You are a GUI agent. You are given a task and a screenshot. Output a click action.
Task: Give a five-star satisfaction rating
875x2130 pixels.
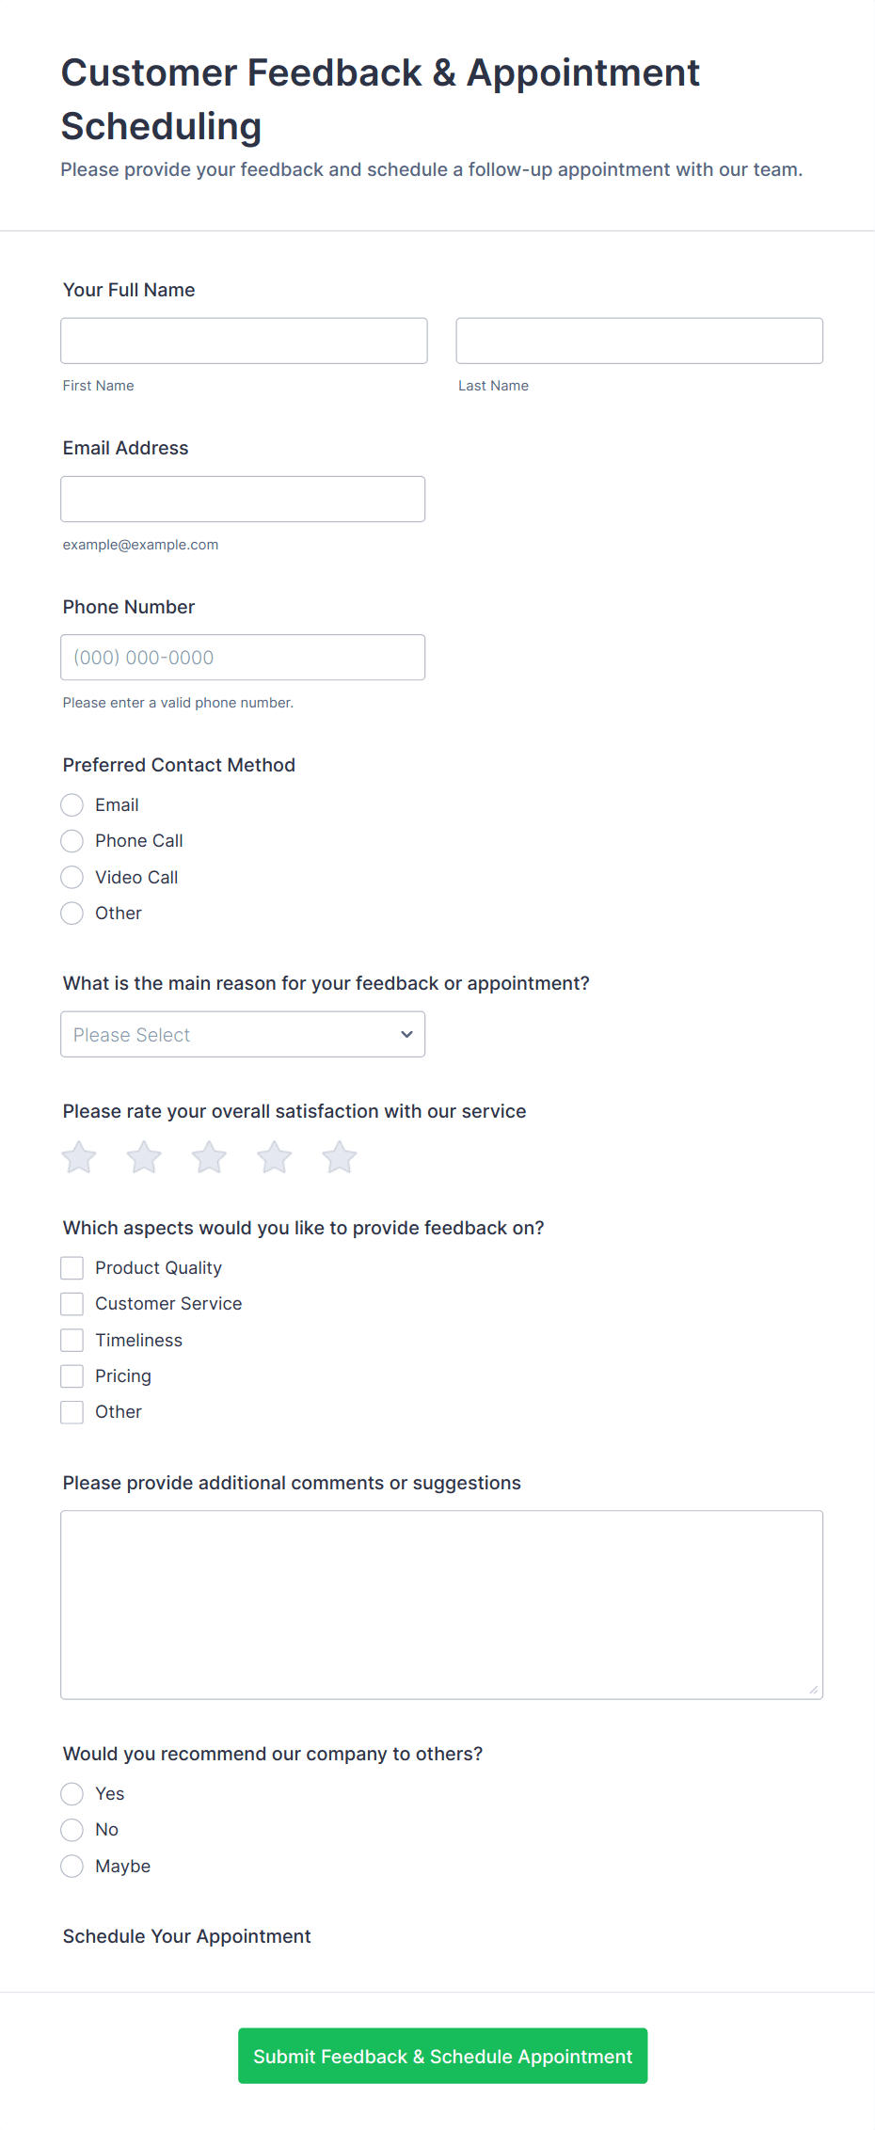[x=340, y=1157]
